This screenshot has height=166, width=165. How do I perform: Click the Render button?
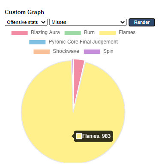pos(142,22)
